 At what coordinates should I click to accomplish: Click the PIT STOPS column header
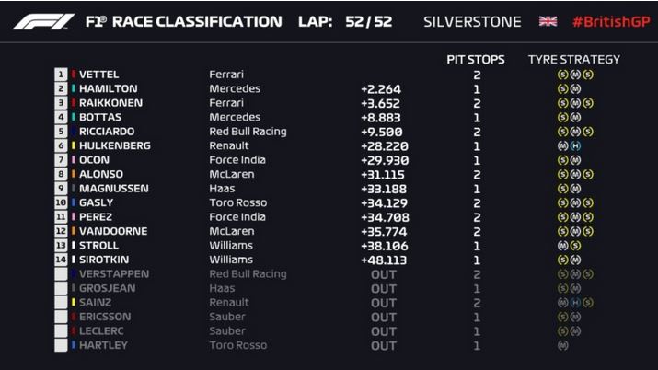(476, 60)
